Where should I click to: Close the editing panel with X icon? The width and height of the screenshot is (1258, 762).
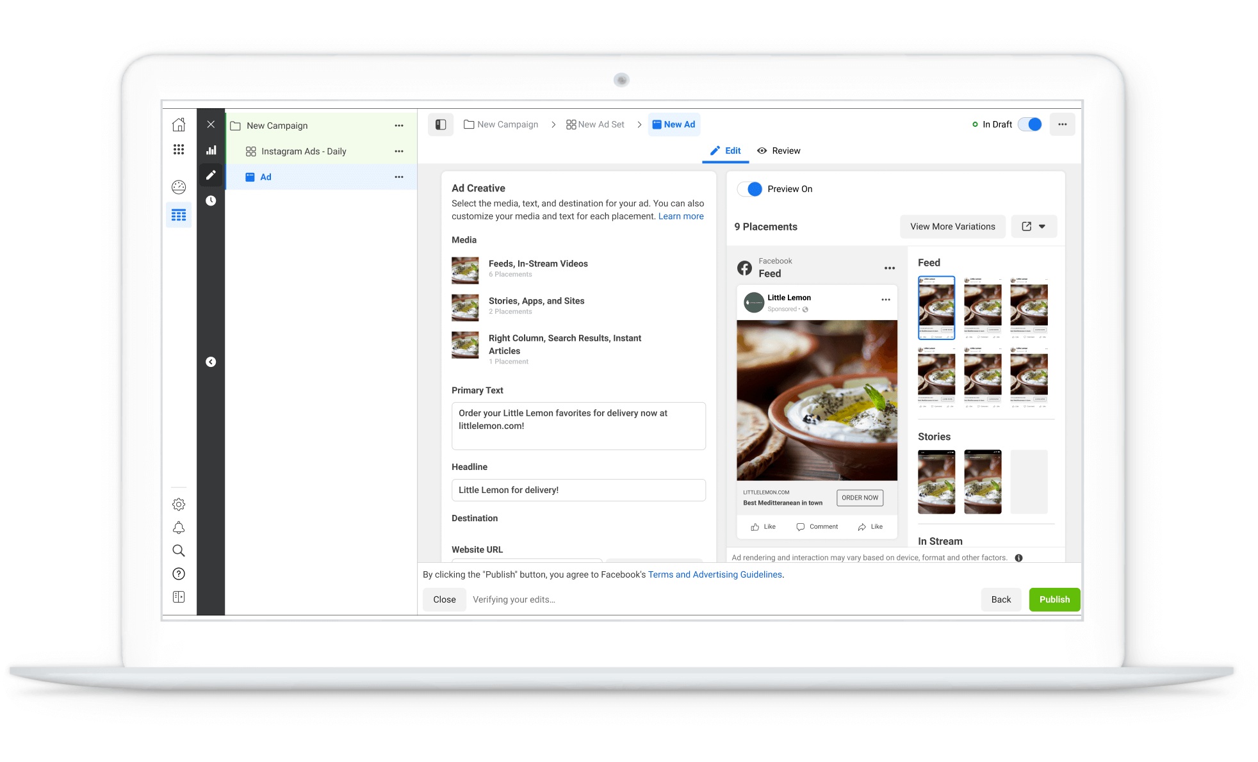(211, 124)
